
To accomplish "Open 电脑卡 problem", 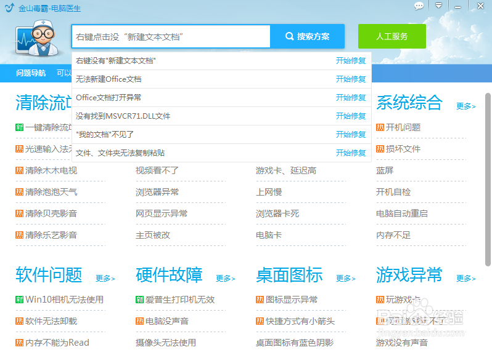I will point(269,236).
